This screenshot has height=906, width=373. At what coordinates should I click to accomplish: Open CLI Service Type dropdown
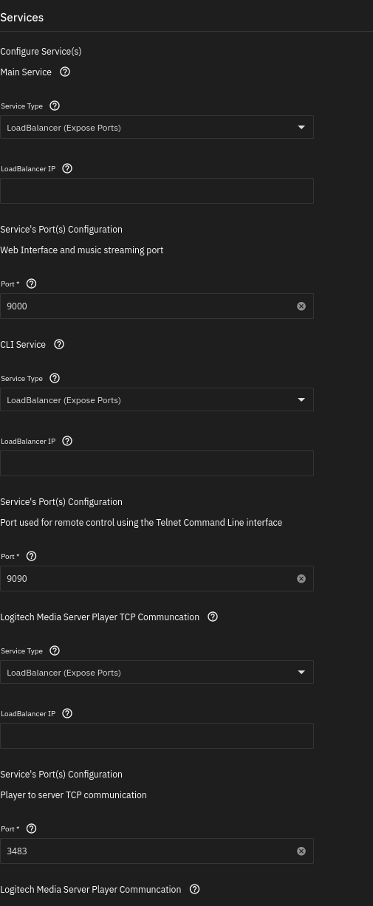157,399
